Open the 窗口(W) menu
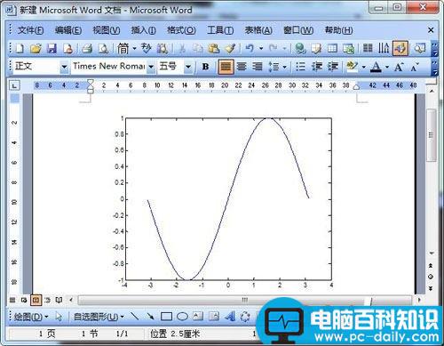 pos(298,30)
